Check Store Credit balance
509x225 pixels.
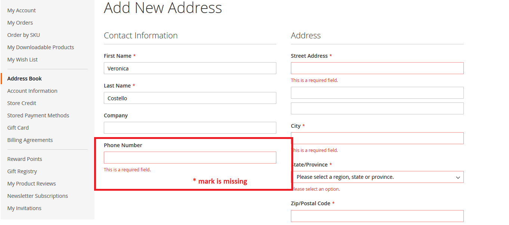[21, 103]
